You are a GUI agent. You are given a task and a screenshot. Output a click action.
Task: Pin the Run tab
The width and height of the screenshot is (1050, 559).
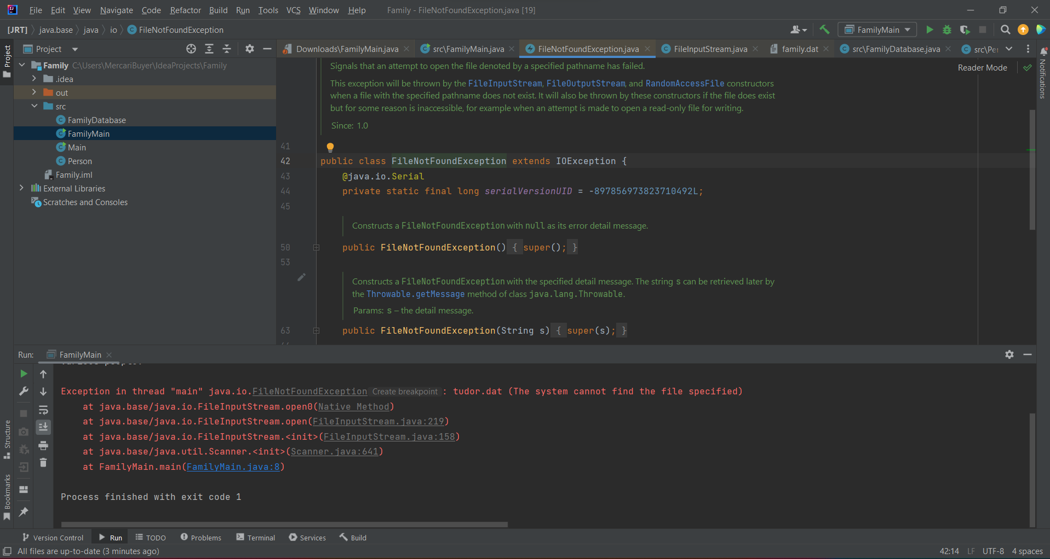[24, 511]
